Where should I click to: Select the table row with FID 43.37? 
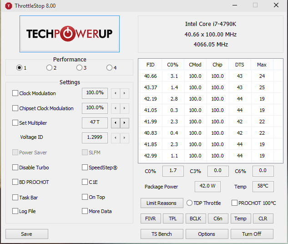point(211,87)
